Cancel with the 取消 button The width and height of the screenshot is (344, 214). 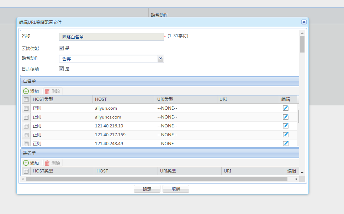[x=176, y=189]
